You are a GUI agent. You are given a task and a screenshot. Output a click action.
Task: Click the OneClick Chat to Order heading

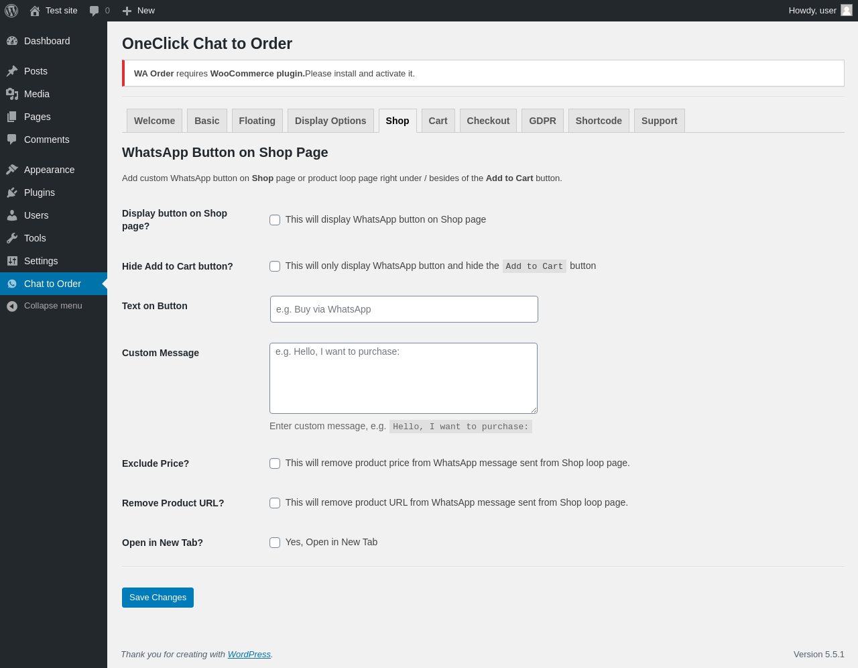(x=207, y=44)
